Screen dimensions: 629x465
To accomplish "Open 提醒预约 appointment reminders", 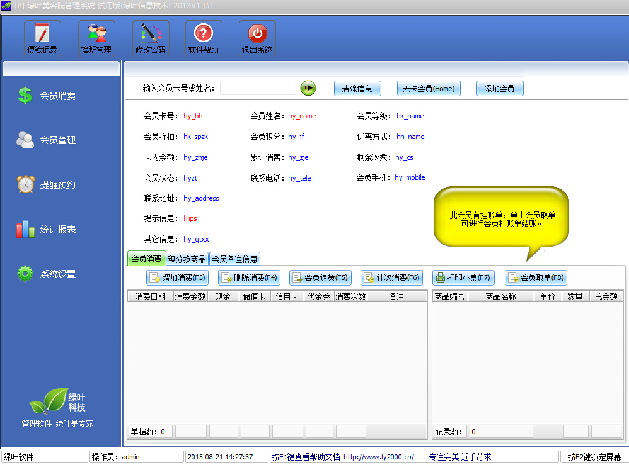I will 50,184.
